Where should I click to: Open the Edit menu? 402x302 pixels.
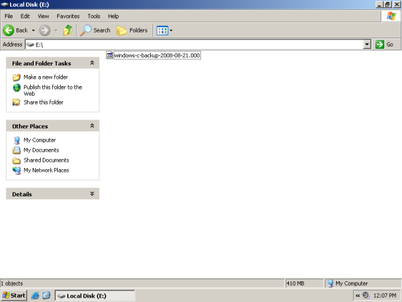(25, 16)
